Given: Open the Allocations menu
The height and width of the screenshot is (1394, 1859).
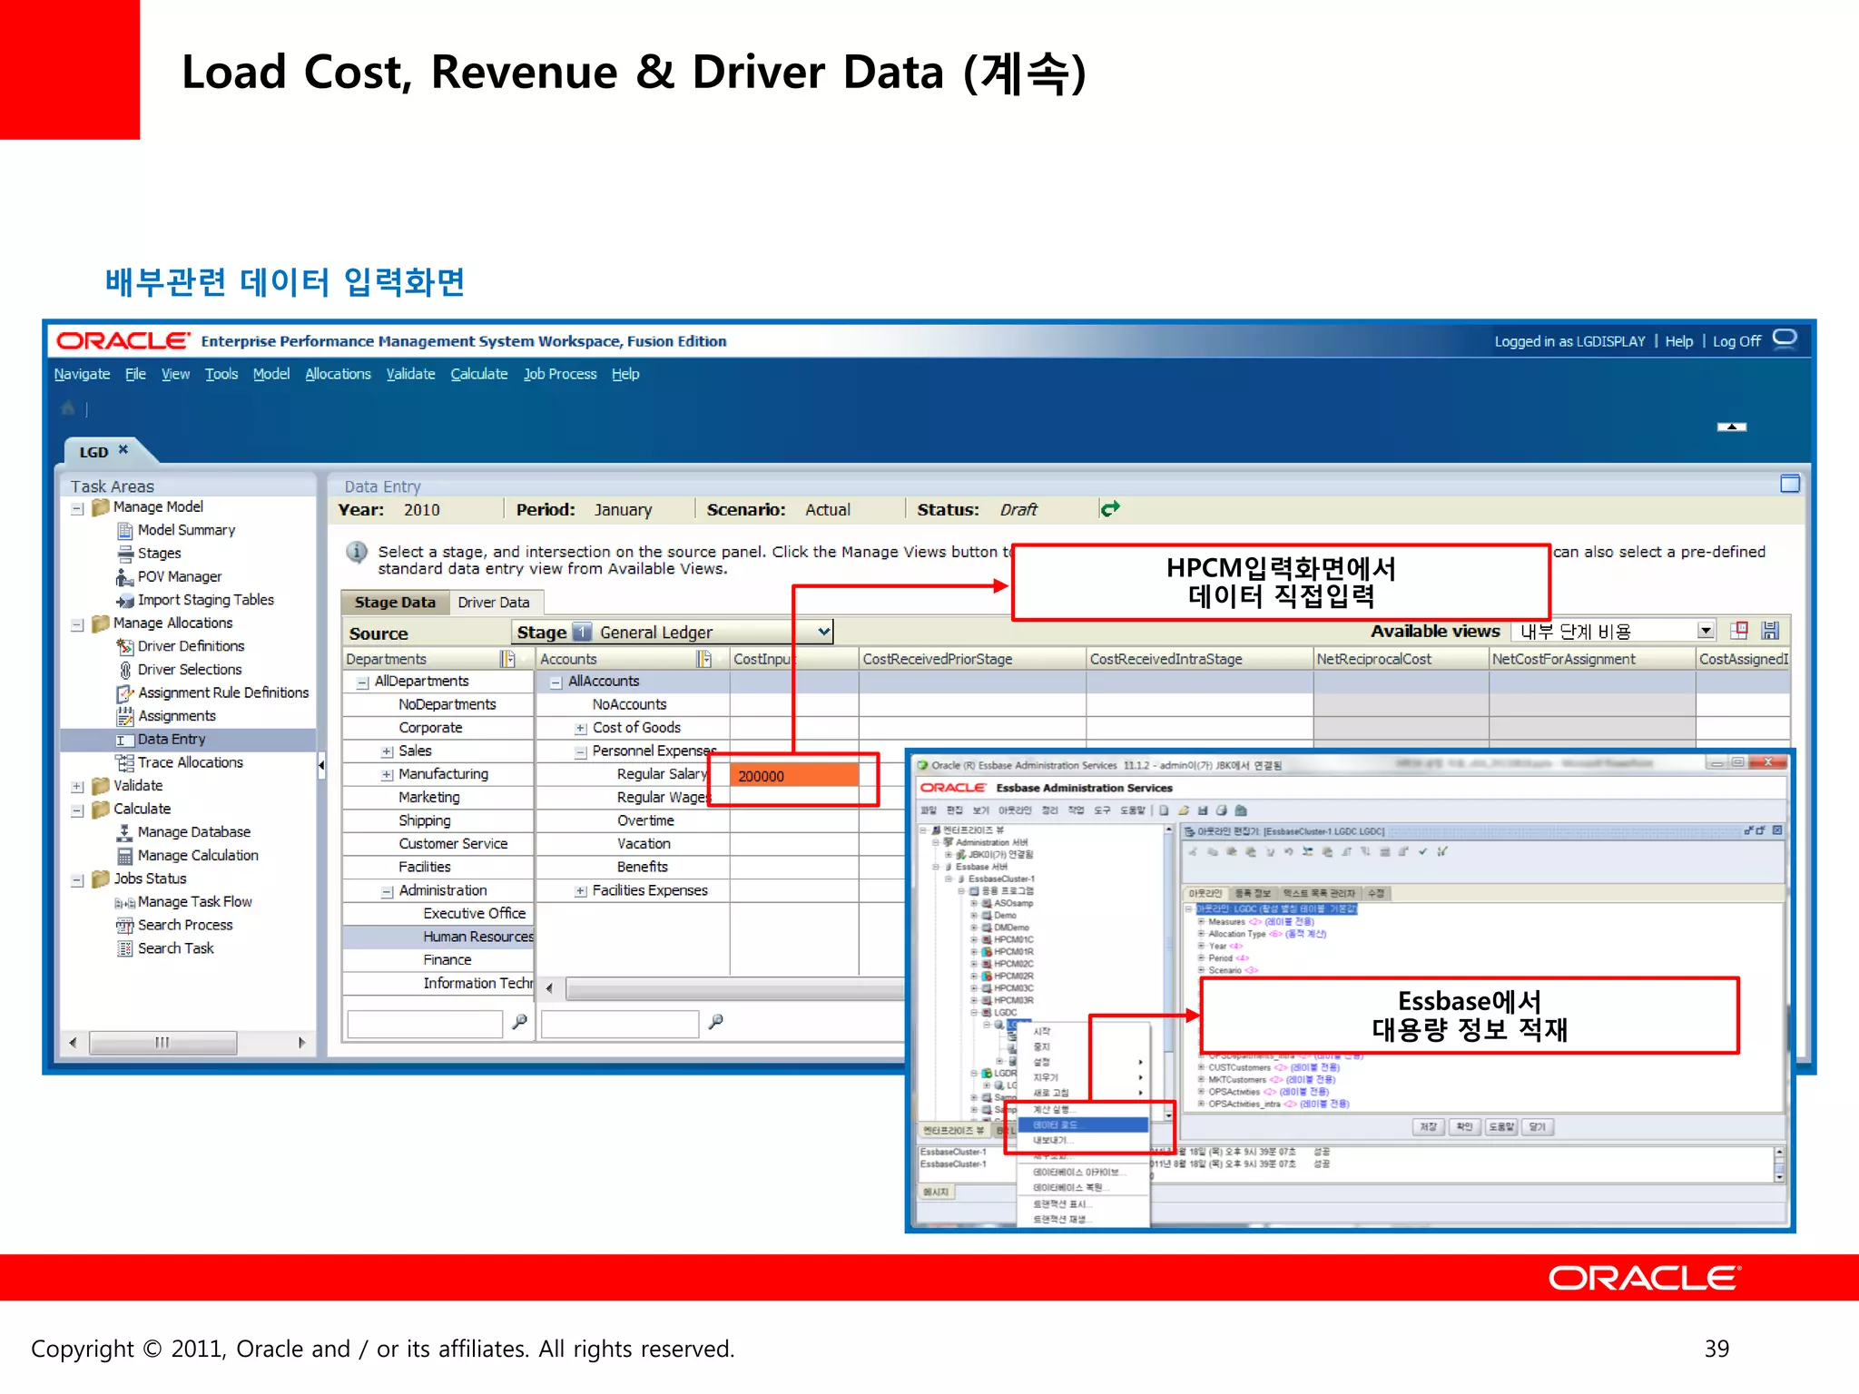Looking at the screenshot, I should coord(338,374).
